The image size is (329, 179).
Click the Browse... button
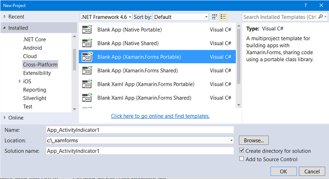tap(254, 140)
